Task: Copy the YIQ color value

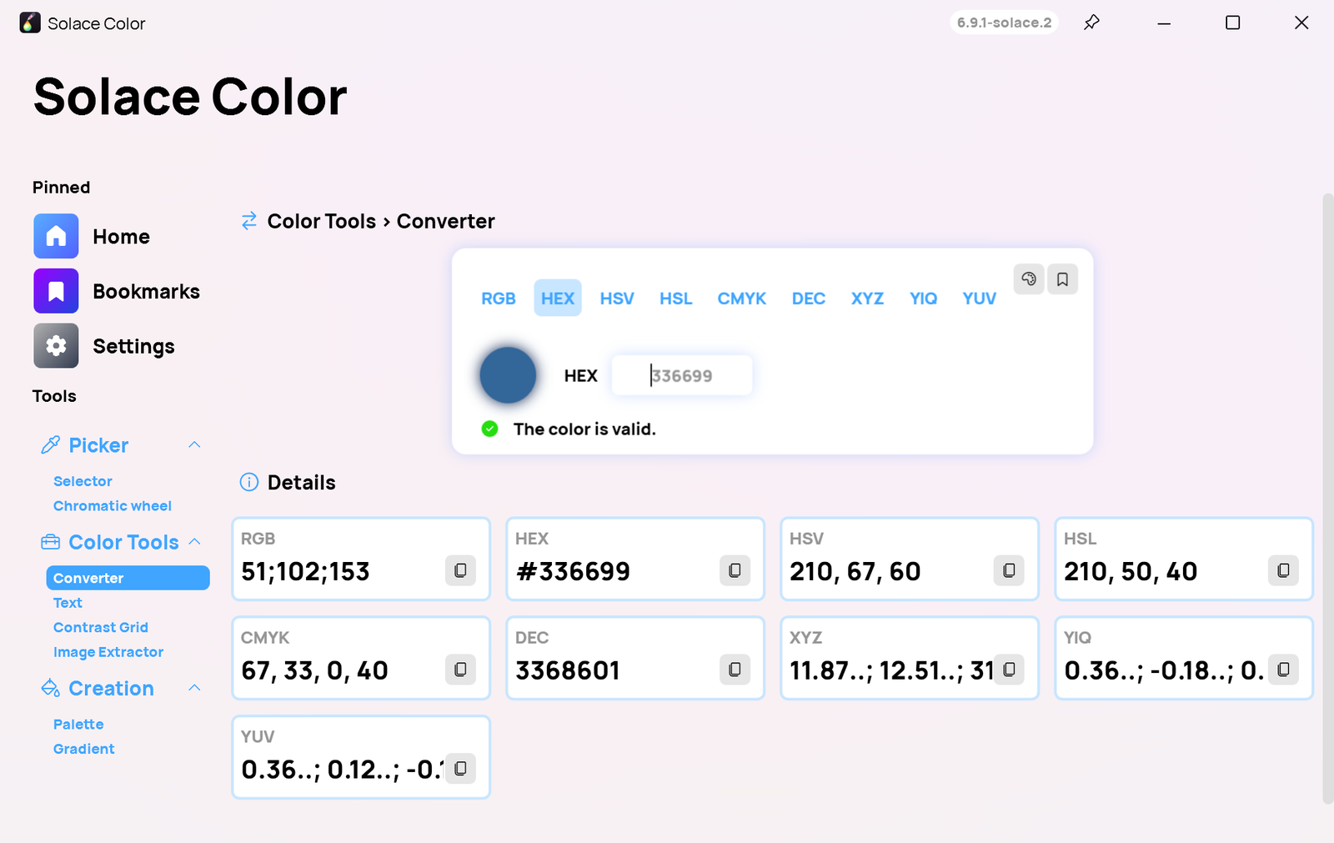Action: pyautogui.click(x=1283, y=670)
